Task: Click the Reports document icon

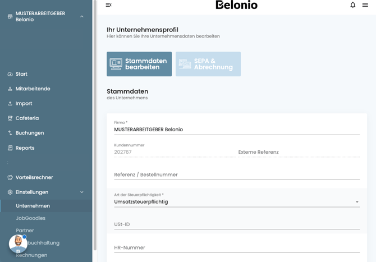Action: click(10, 148)
